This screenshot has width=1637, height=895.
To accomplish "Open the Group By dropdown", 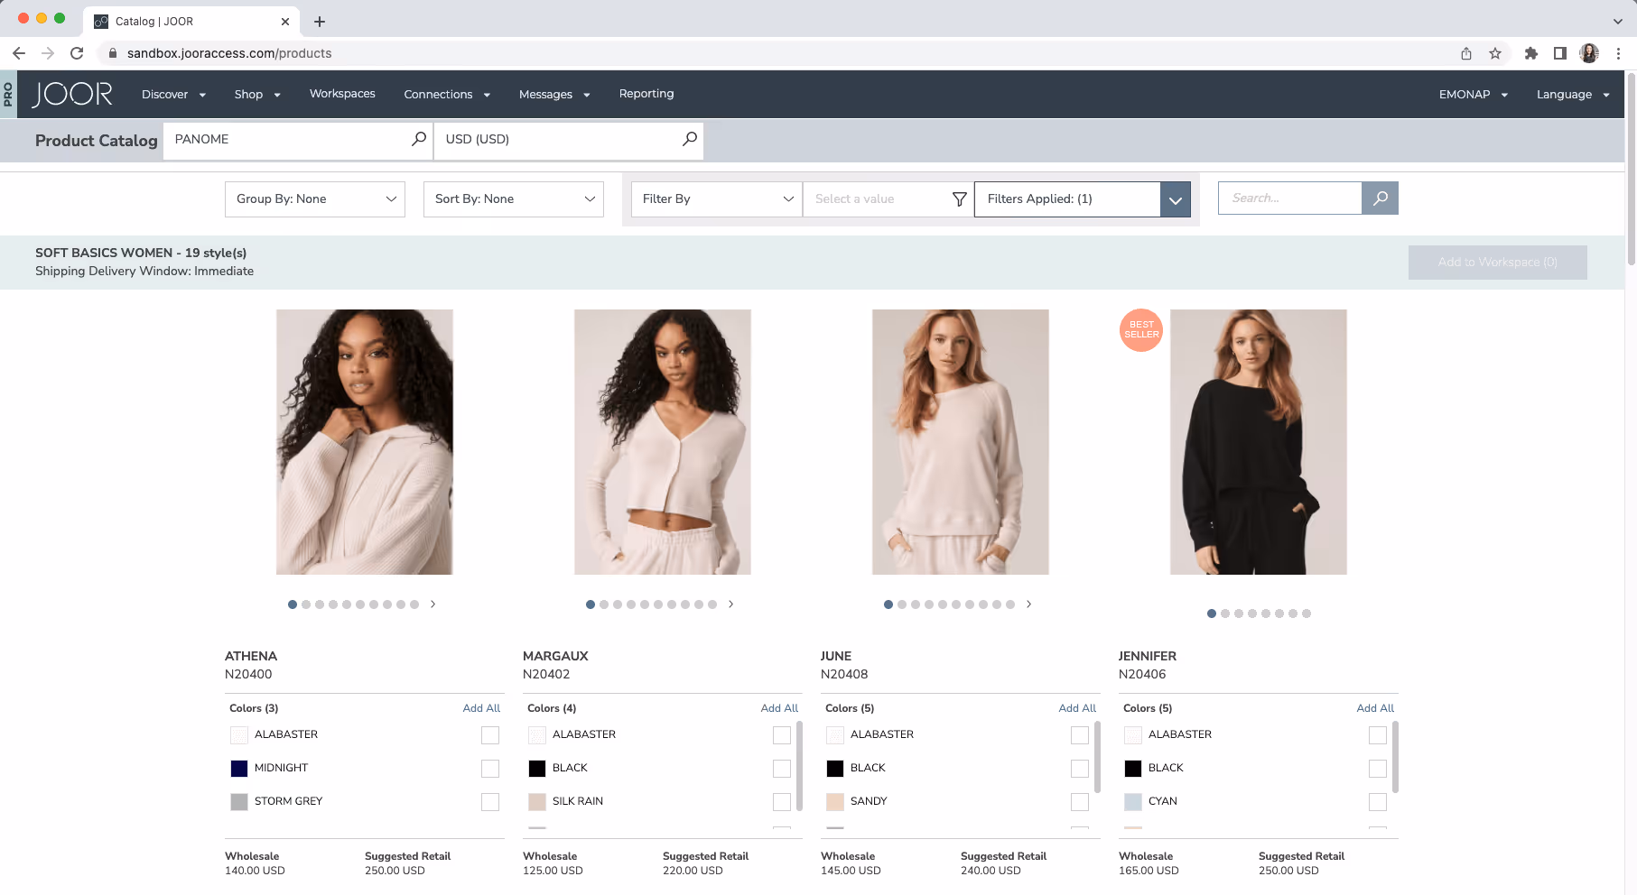I will click(315, 199).
